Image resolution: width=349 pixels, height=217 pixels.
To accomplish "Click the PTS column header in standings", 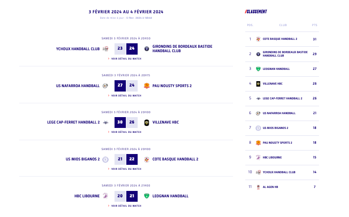I will [x=315, y=25].
